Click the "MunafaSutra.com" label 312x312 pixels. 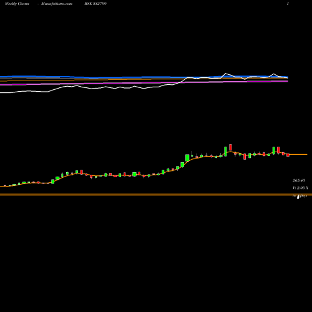click(57, 4)
